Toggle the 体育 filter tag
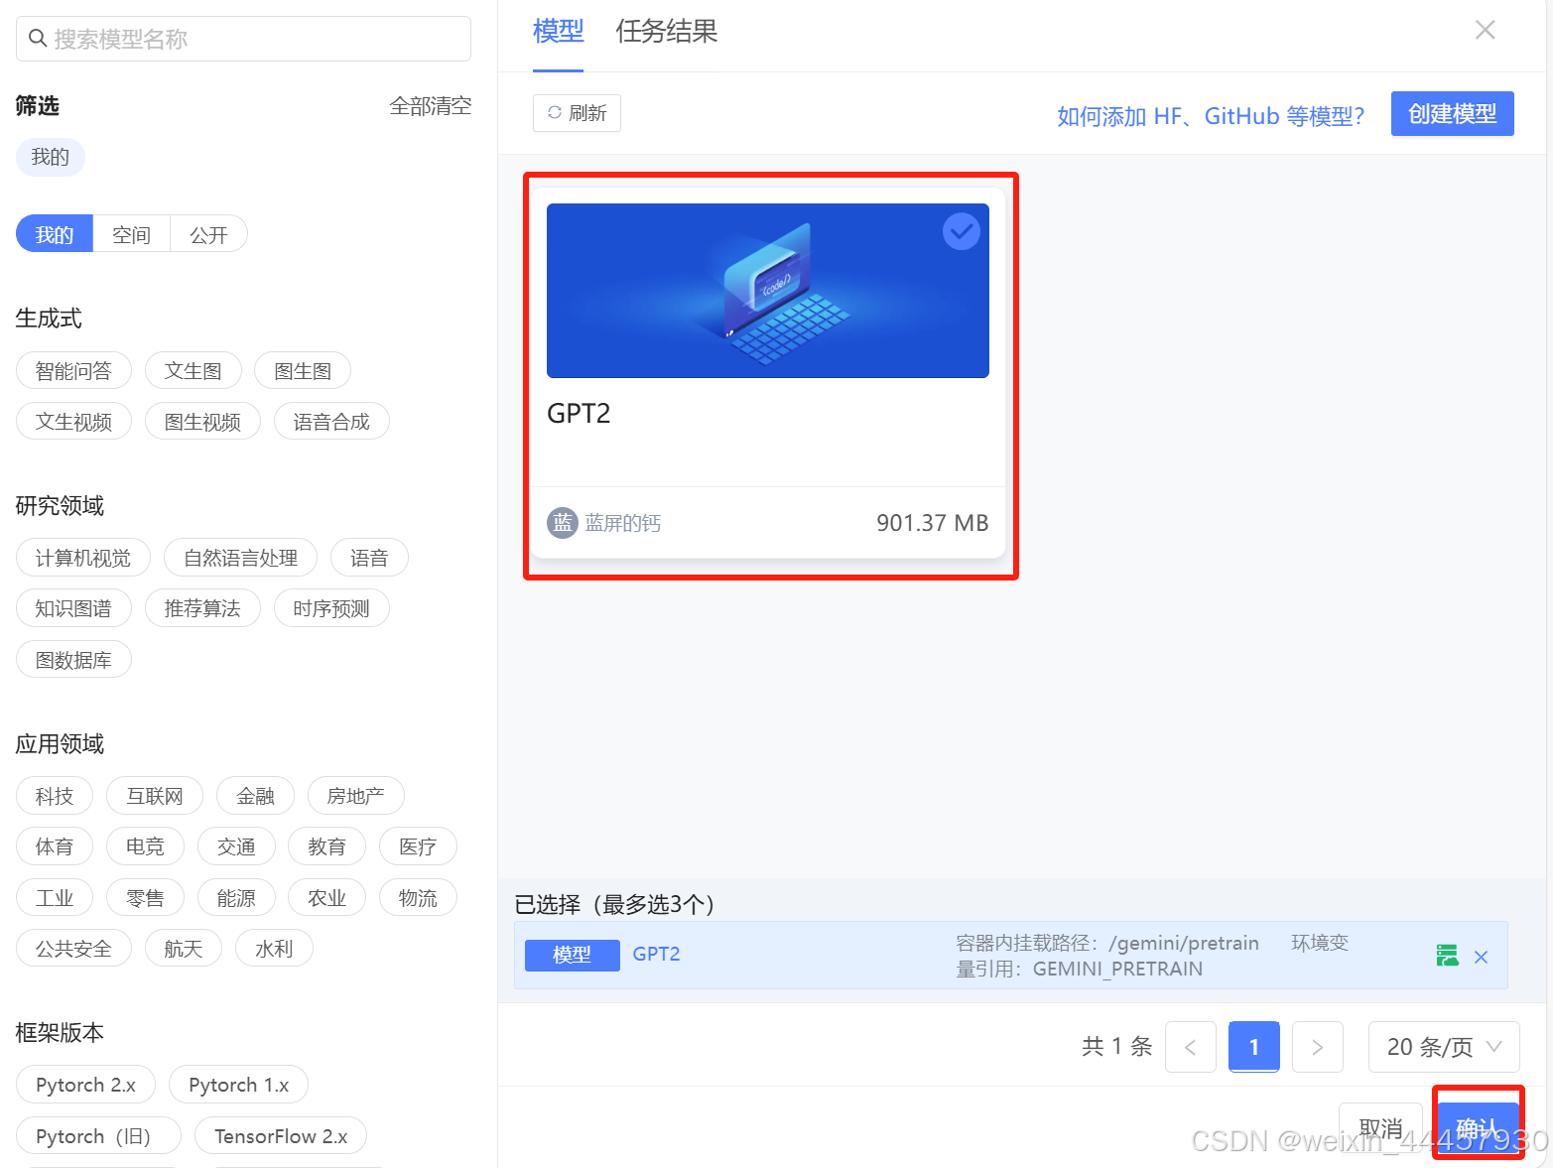 (x=55, y=845)
